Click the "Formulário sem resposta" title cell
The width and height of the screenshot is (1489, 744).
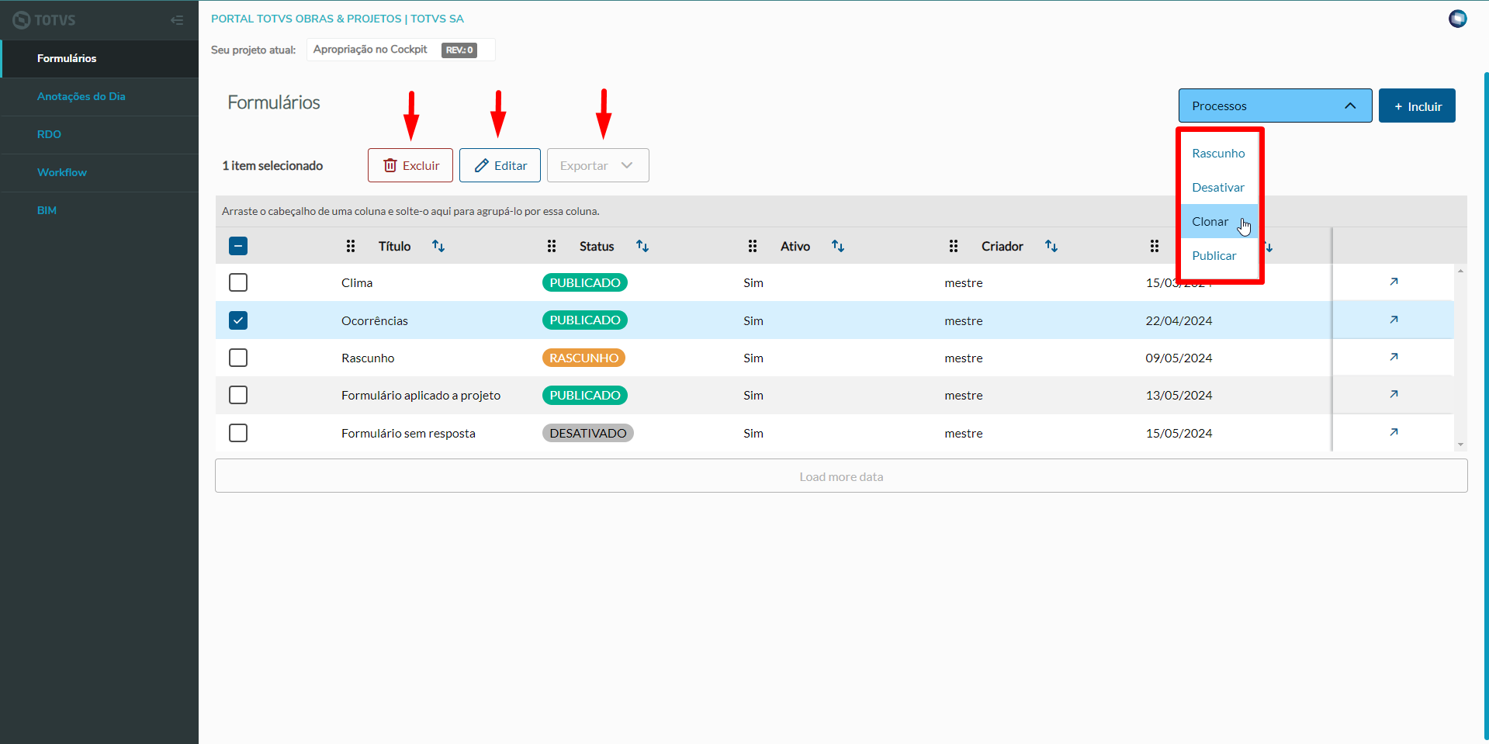408,433
